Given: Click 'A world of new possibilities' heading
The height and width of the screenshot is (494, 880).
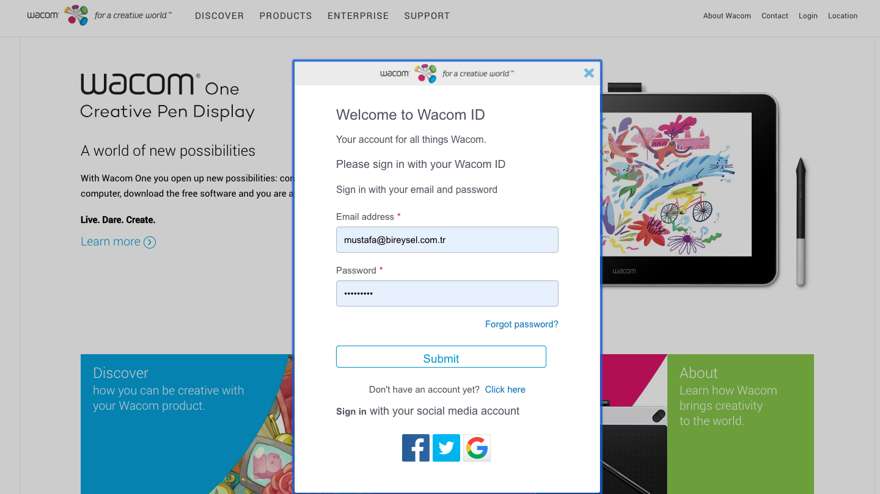Looking at the screenshot, I should click(x=168, y=151).
